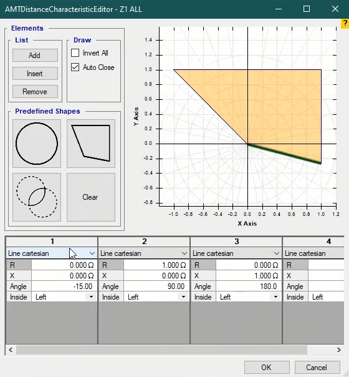Image resolution: width=349 pixels, height=377 pixels.
Task: Click the Angle field of element 1
Action: point(64,286)
